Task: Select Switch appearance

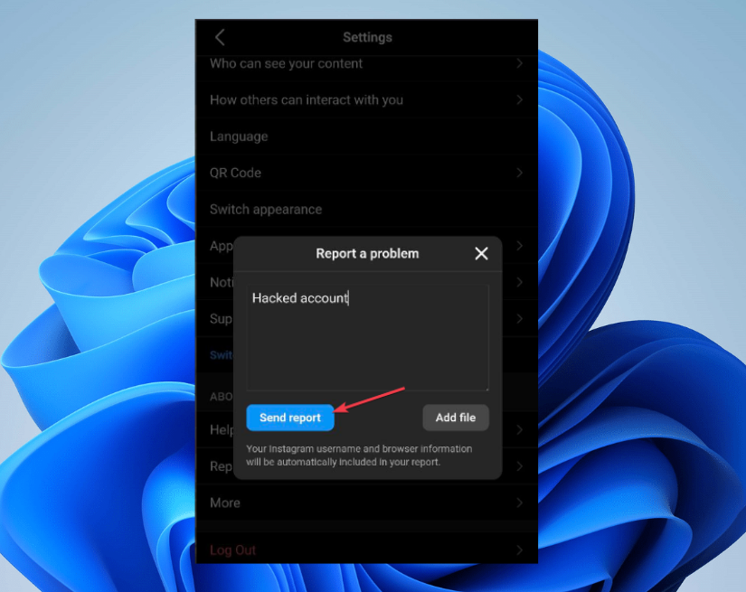Action: tap(366, 209)
